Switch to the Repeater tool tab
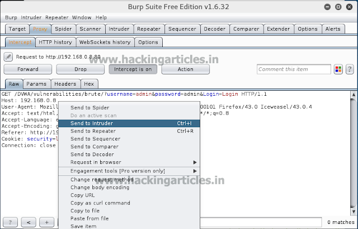 149,29
